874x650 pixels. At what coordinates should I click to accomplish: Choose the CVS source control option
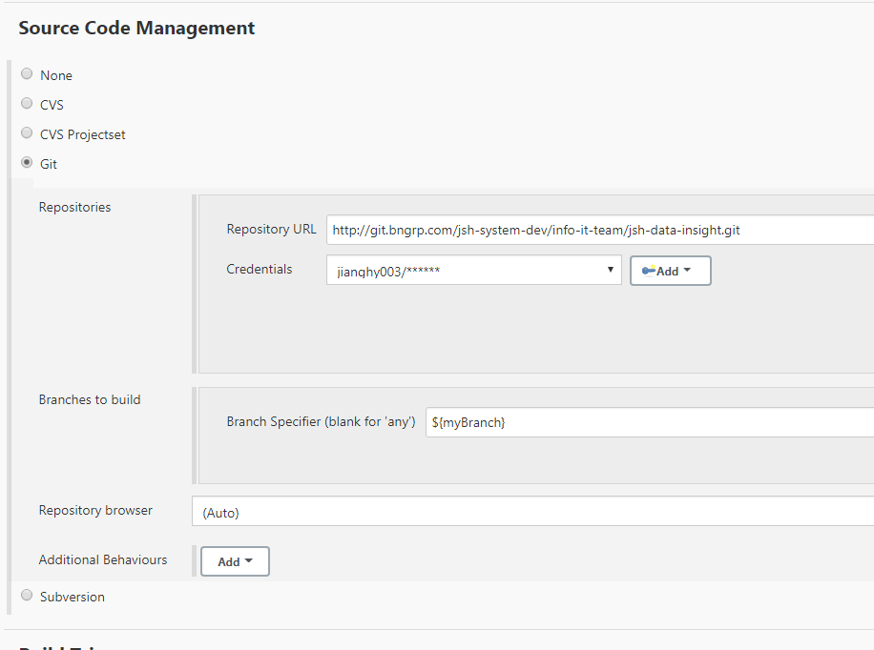pos(27,104)
